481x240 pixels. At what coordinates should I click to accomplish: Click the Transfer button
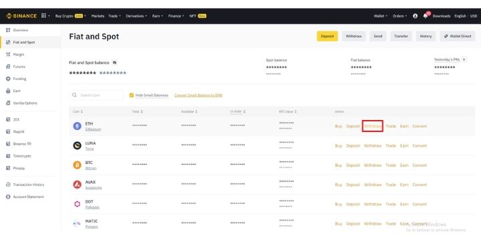401,36
